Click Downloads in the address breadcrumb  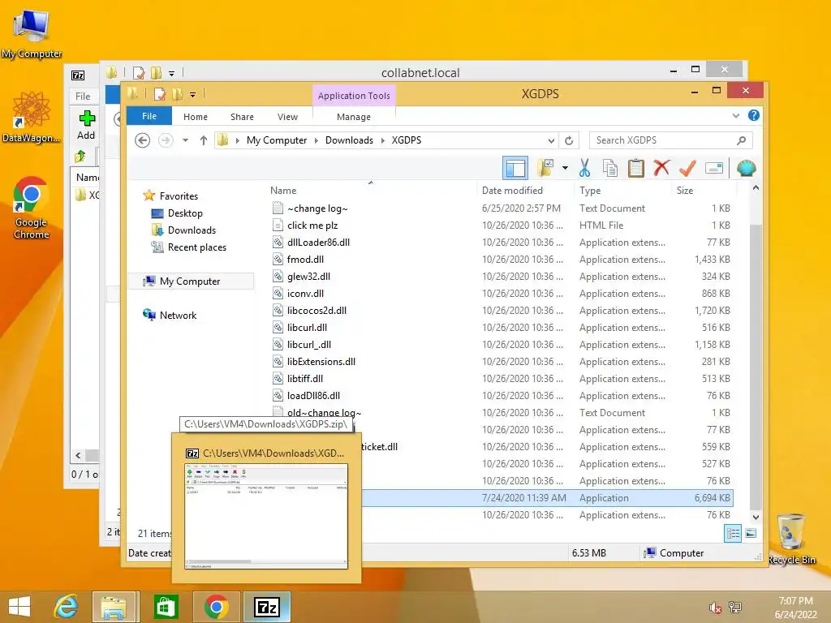349,140
